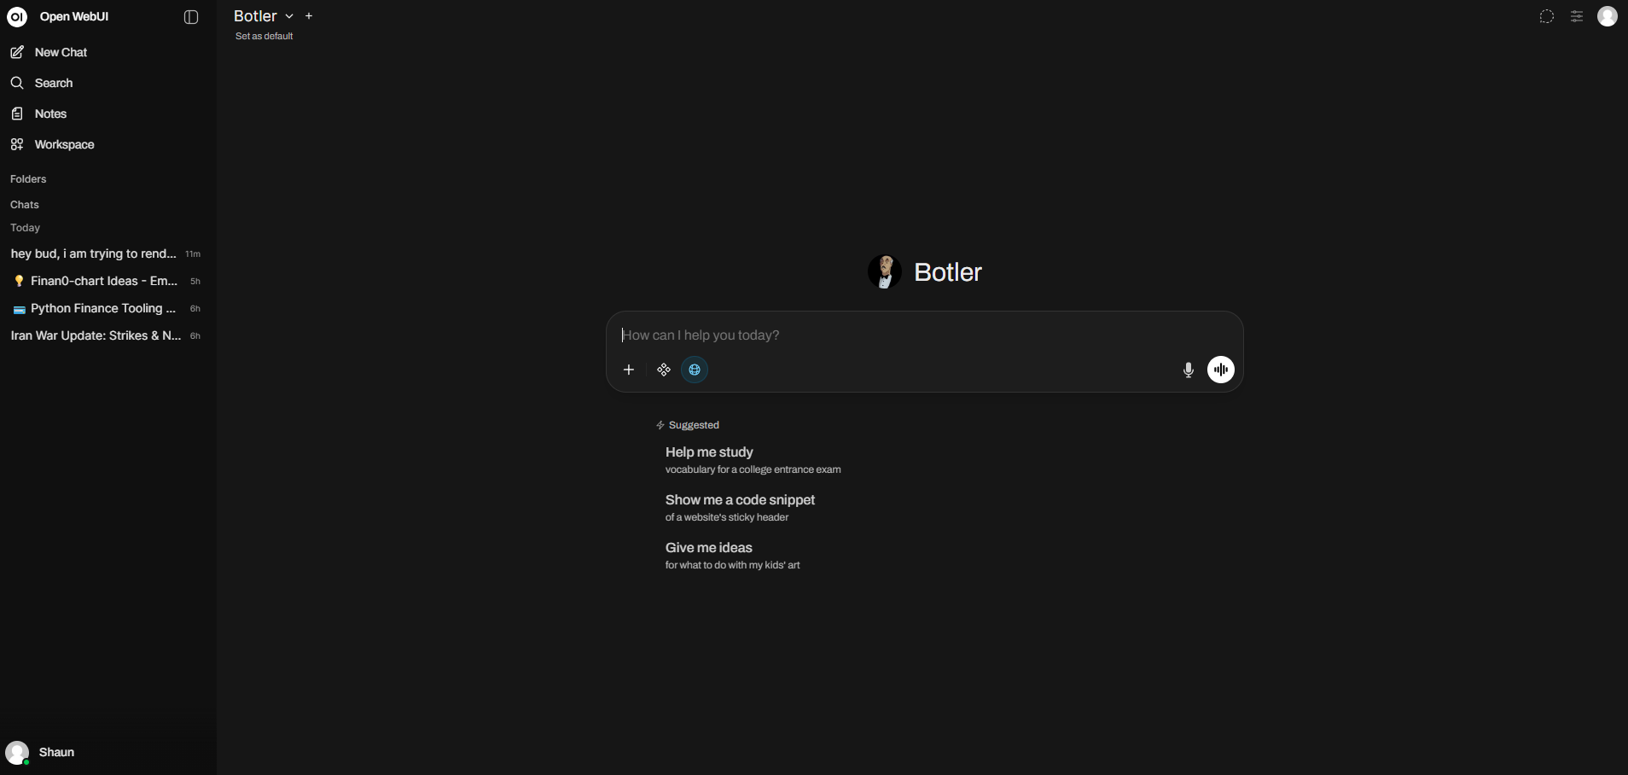Image resolution: width=1628 pixels, height=775 pixels.
Task: Click the 'Suggested' heading text
Action: [x=694, y=425]
